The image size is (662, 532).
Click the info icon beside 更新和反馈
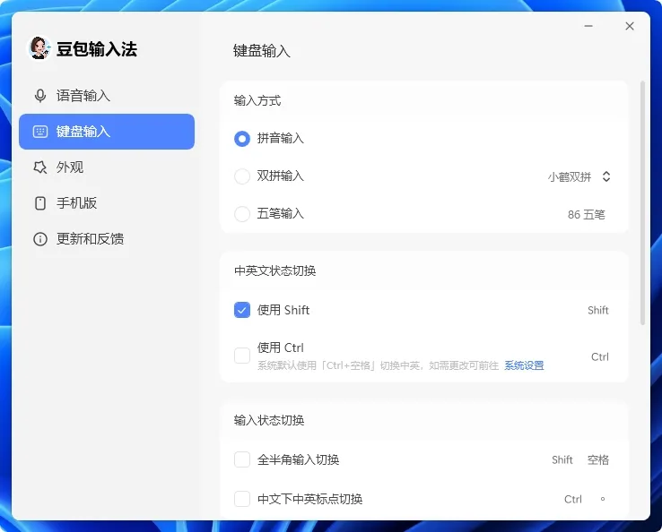coord(40,239)
